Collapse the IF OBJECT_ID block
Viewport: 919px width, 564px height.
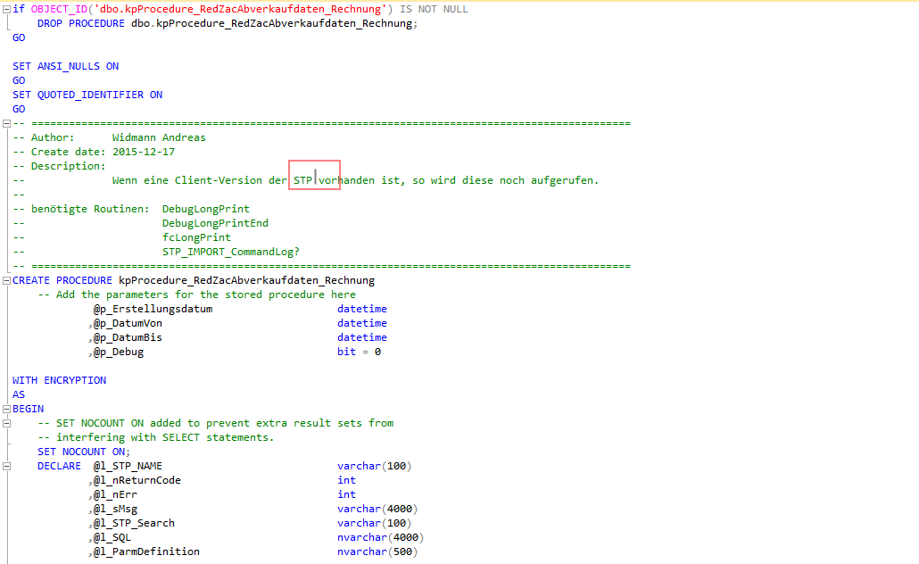tap(5, 9)
